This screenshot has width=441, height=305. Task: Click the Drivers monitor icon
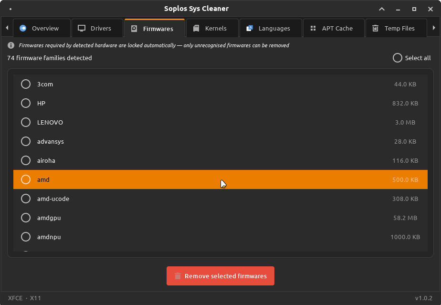pyautogui.click(x=82, y=28)
